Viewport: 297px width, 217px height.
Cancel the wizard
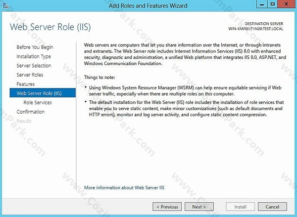click(272, 207)
